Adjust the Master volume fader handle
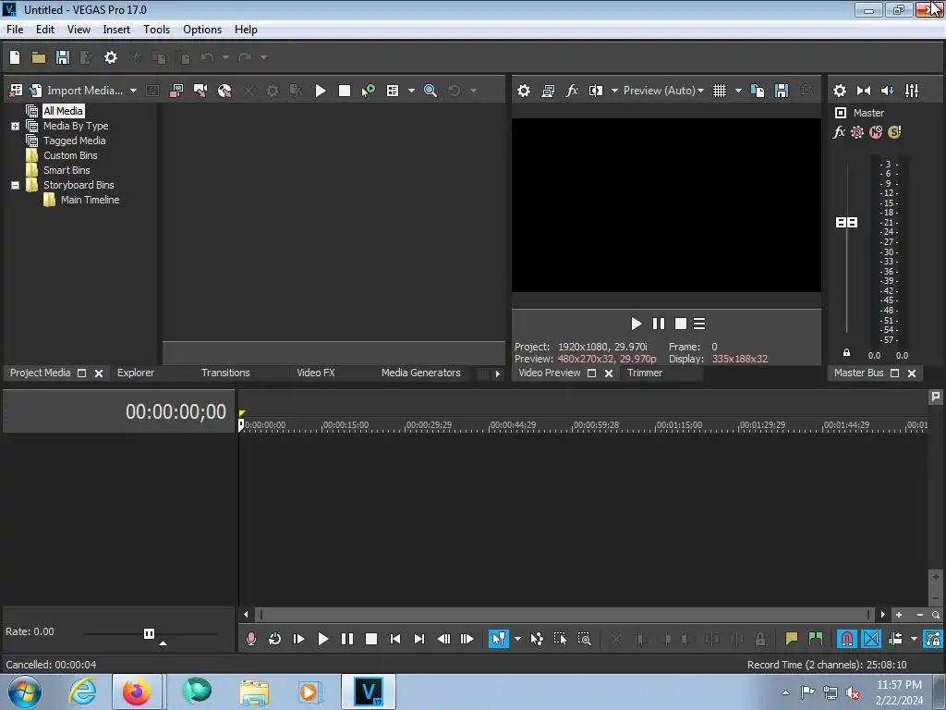The image size is (946, 710). 846,223
